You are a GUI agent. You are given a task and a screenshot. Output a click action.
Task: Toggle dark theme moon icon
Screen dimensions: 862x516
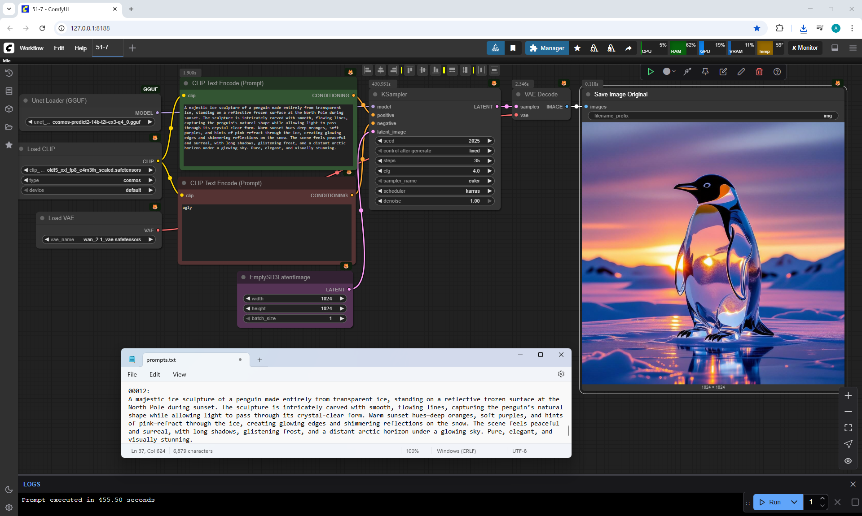coord(9,490)
